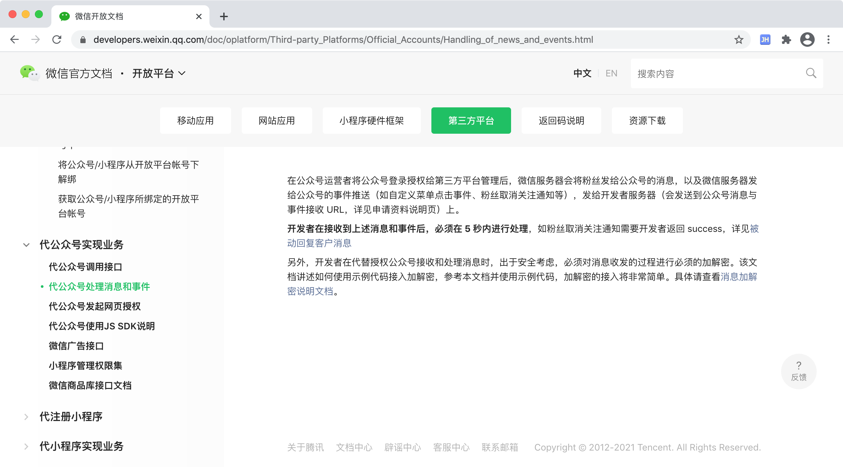The width and height of the screenshot is (843, 467).
Task: Reload the page
Action: coord(57,40)
